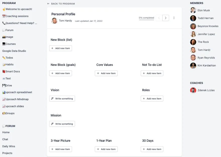
Task: Click coach Zdenek Lczias's avatar
Action: pyautogui.click(x=193, y=90)
